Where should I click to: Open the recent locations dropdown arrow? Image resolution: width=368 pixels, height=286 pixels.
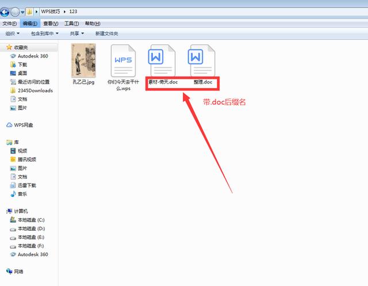pos(22,12)
